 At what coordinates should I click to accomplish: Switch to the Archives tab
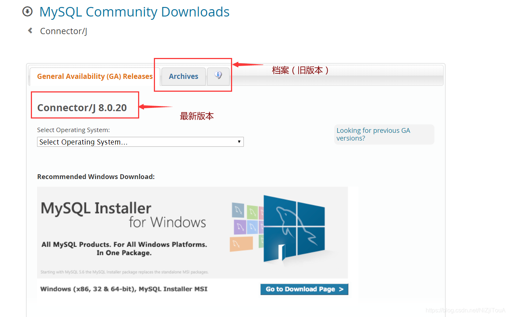(183, 76)
